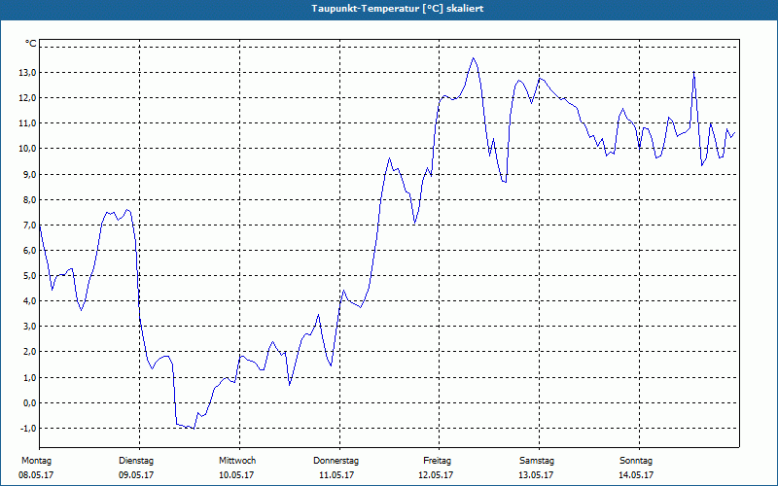Click the date 11.05.17
778x486 pixels.
(x=336, y=475)
